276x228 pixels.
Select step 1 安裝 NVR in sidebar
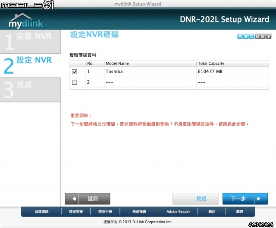[30, 42]
